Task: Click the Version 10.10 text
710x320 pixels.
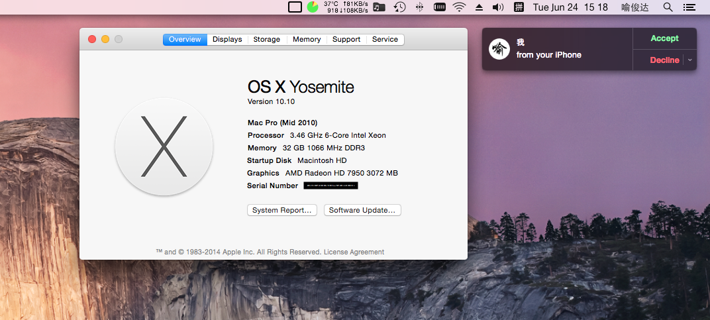Action: coord(272,101)
